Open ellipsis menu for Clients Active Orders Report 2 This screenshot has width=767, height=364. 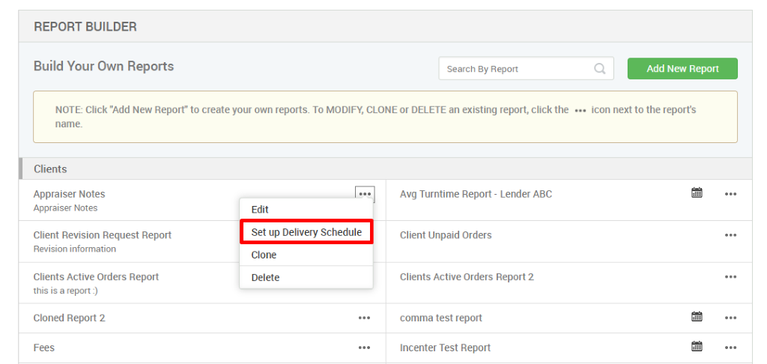coord(731,277)
